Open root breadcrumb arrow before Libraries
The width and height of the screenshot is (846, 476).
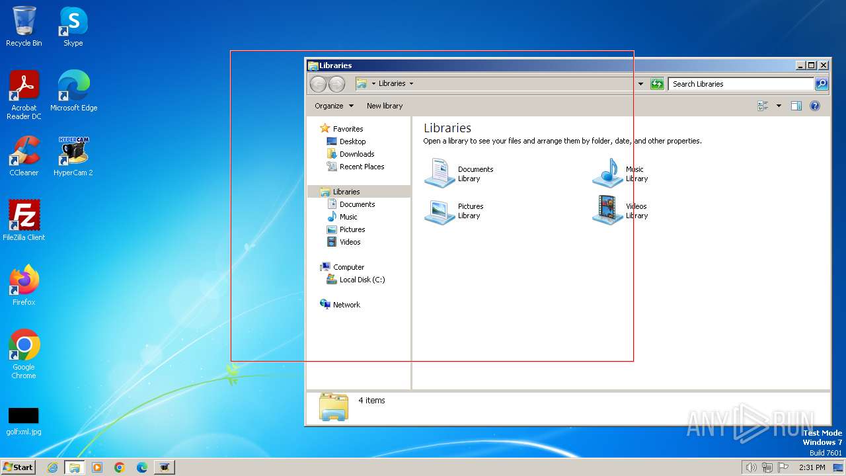pos(373,84)
